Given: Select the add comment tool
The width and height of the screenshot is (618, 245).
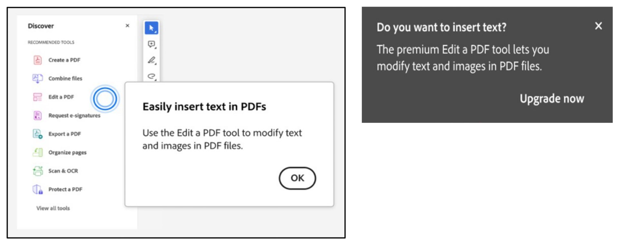Looking at the screenshot, I should pos(151,44).
